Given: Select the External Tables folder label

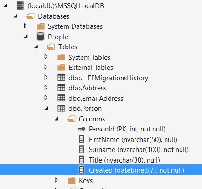Looking at the screenshot, I should 91,68.
